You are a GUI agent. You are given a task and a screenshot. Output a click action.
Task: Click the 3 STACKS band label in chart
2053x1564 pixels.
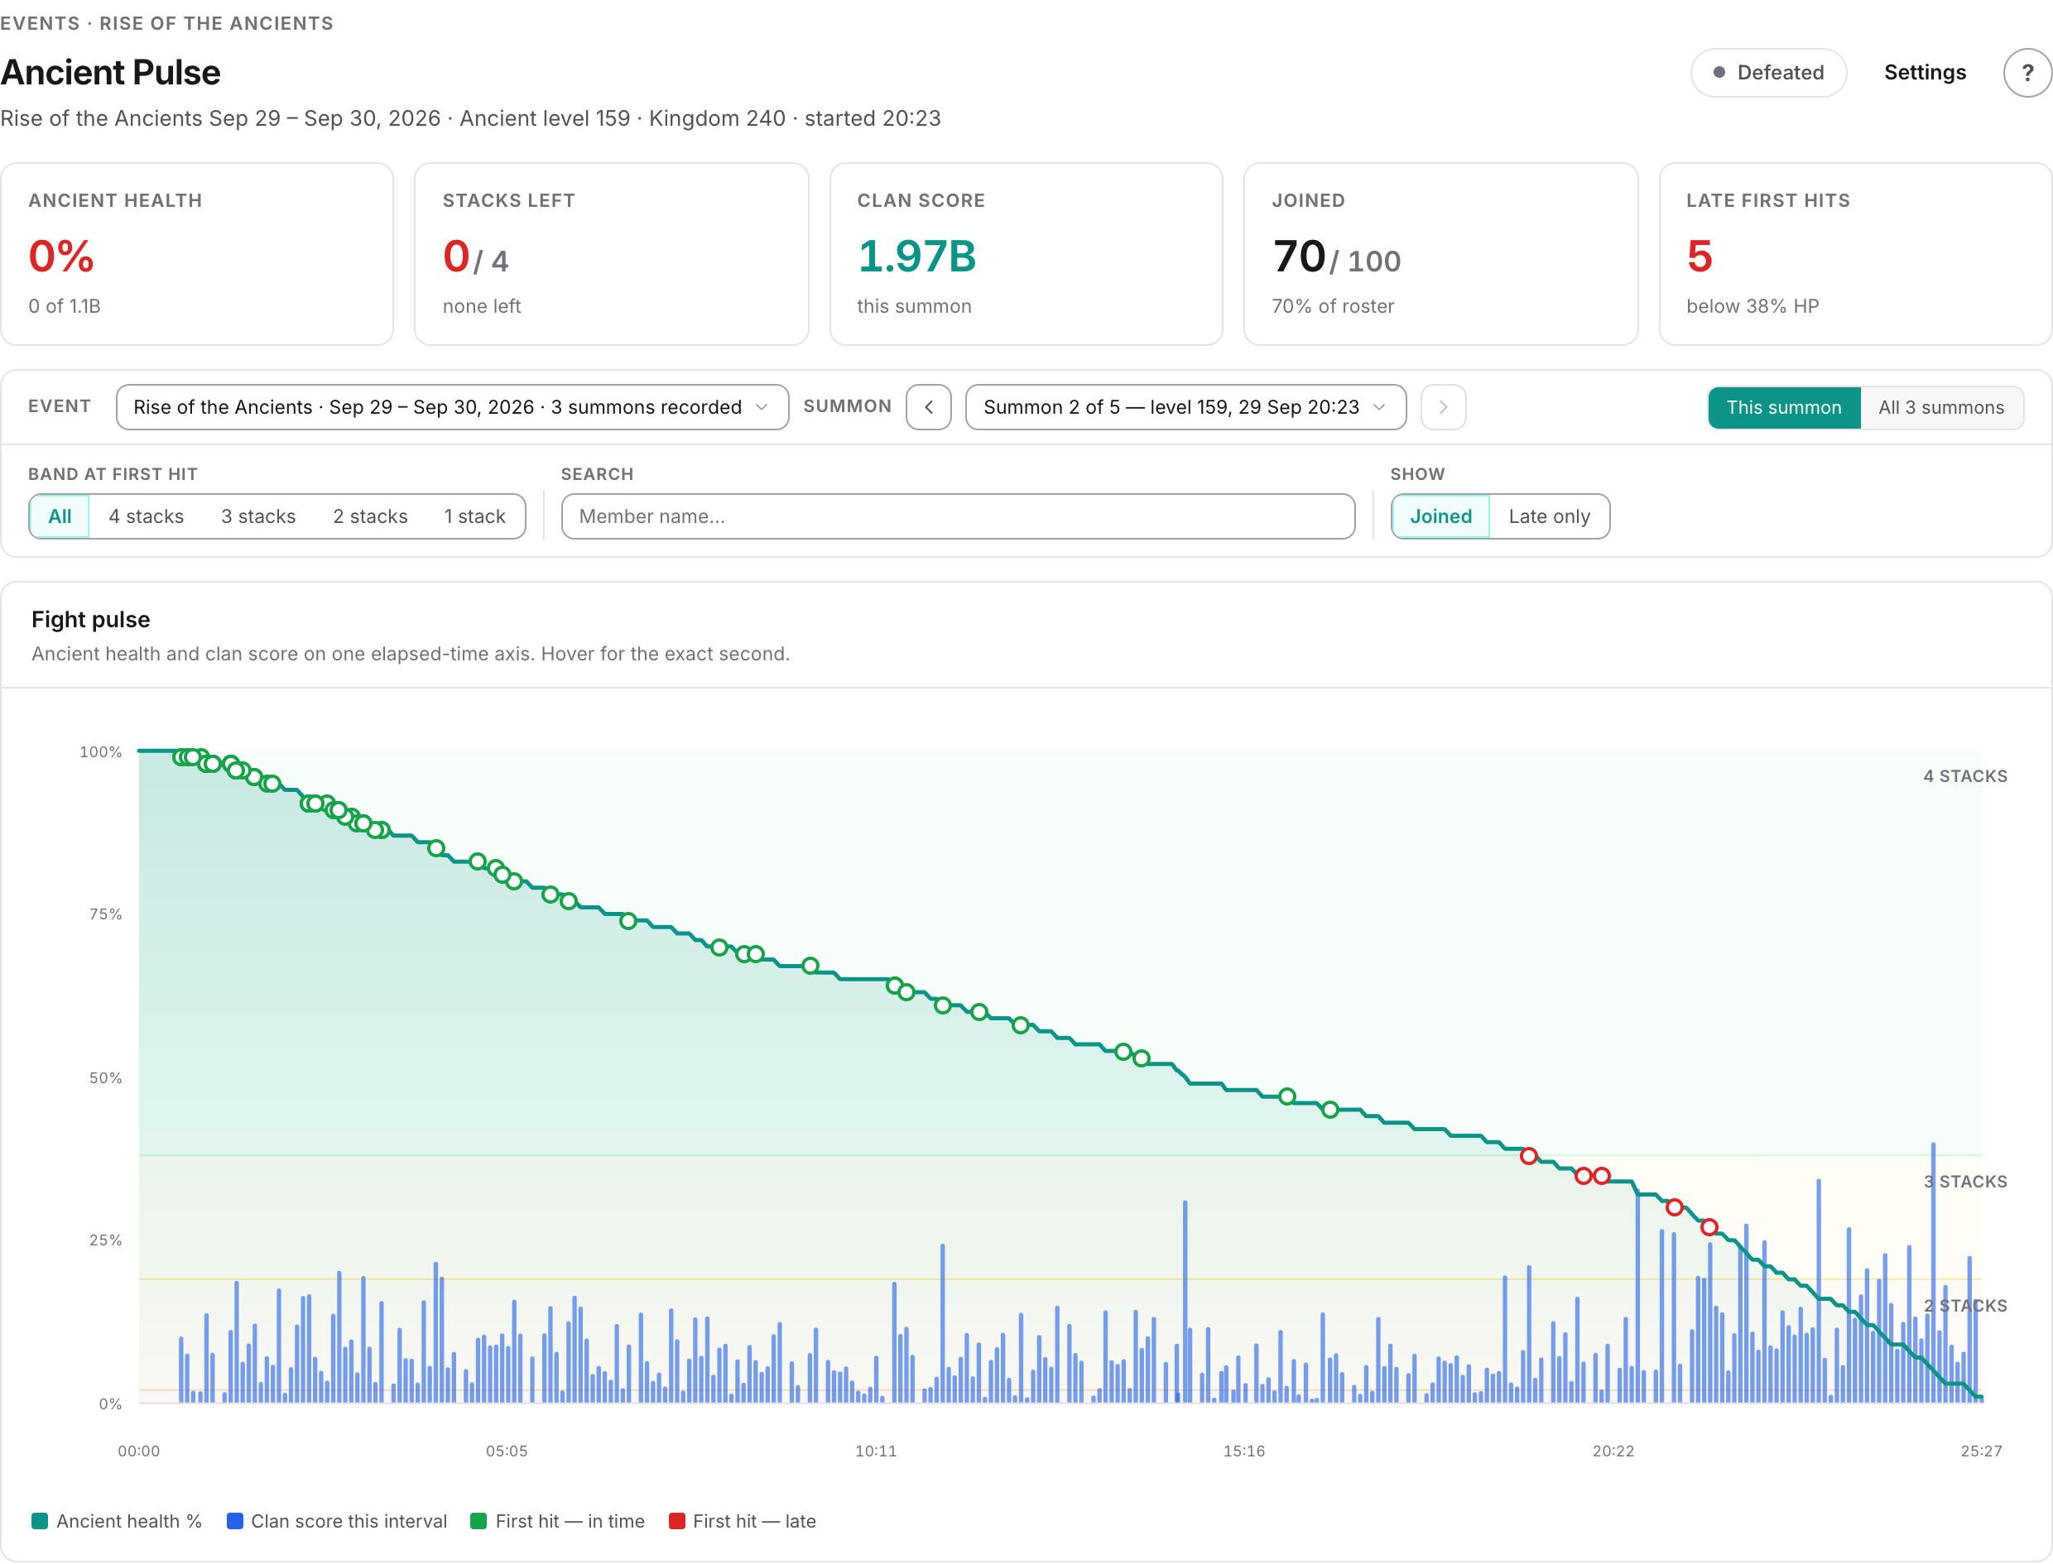coord(1964,1182)
